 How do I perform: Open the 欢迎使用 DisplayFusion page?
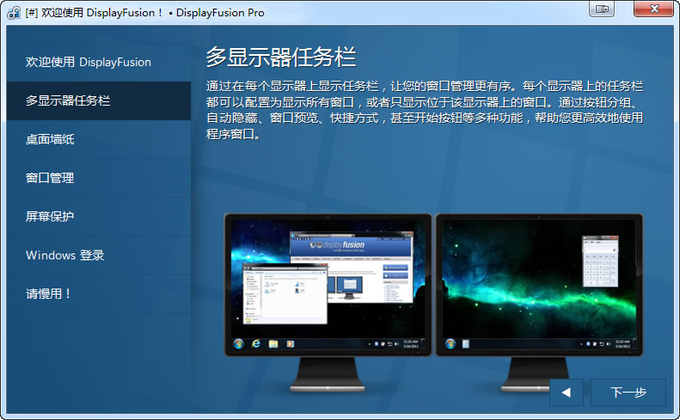coord(99,62)
